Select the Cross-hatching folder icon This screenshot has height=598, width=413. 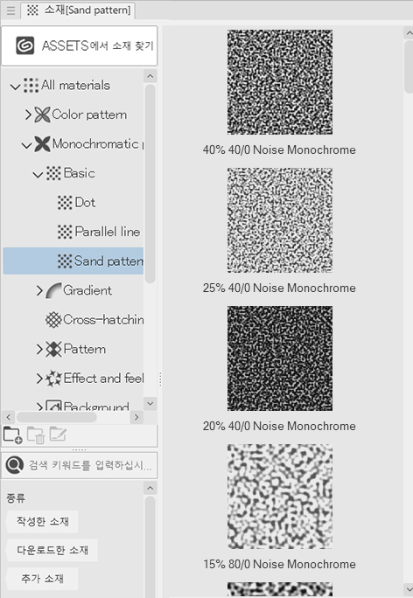(53, 320)
